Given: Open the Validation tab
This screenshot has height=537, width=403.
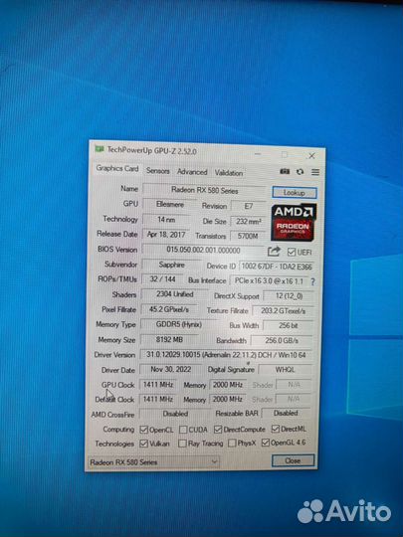Looking at the screenshot, I should (229, 173).
